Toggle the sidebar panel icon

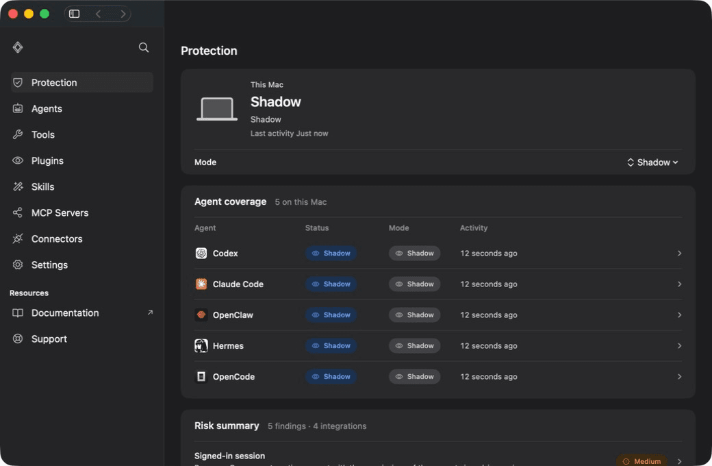pos(74,14)
